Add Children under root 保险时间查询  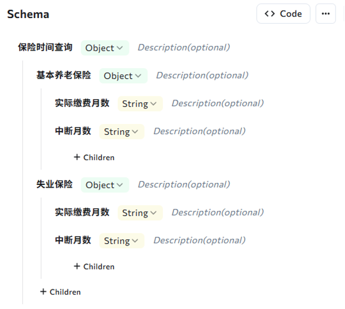[61, 292]
